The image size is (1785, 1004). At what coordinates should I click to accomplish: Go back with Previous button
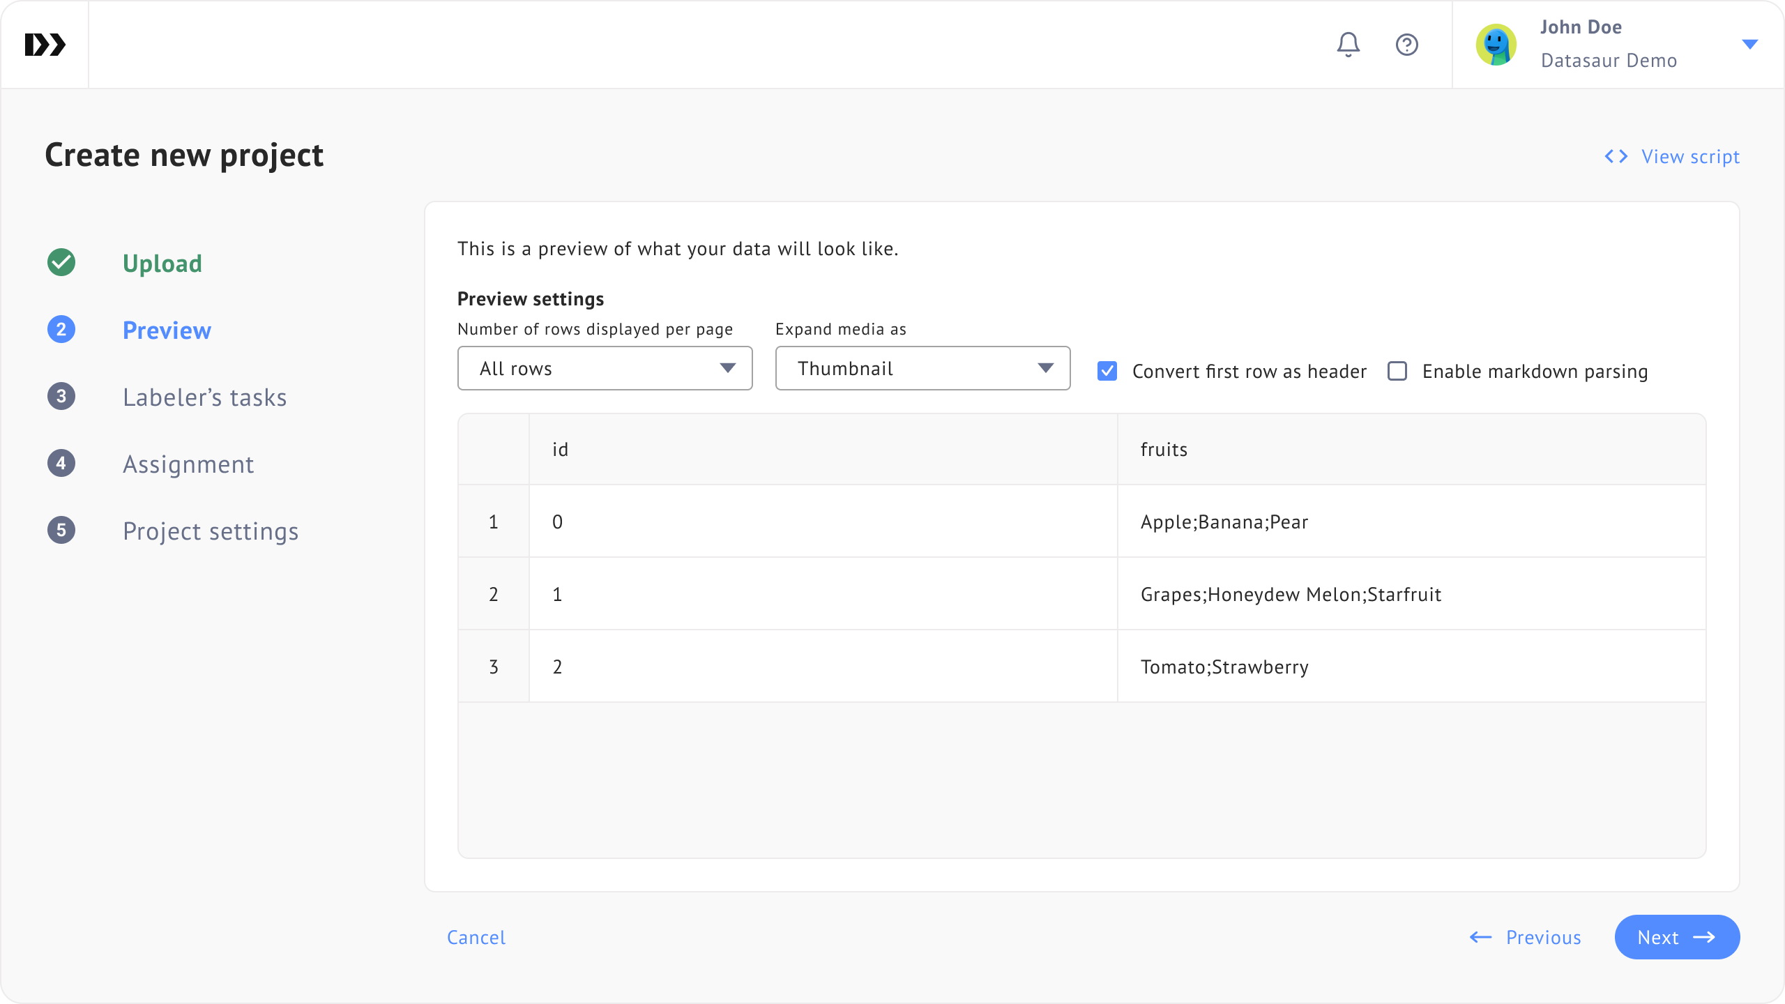coord(1526,937)
